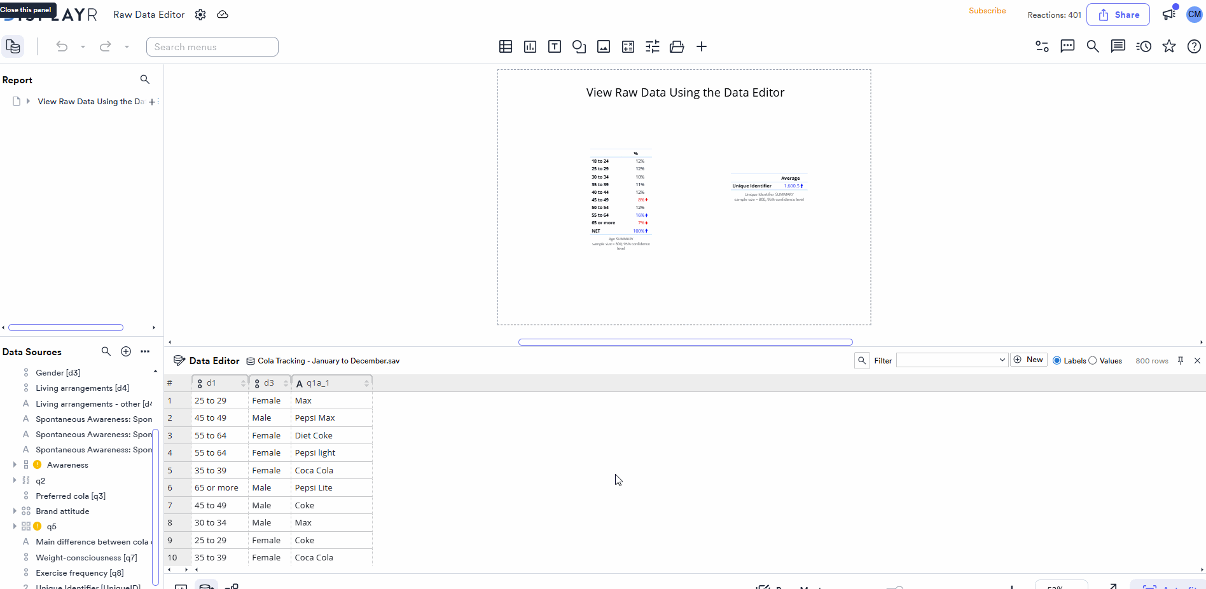
Task: Expand the Awareness data source node
Action: 15,464
